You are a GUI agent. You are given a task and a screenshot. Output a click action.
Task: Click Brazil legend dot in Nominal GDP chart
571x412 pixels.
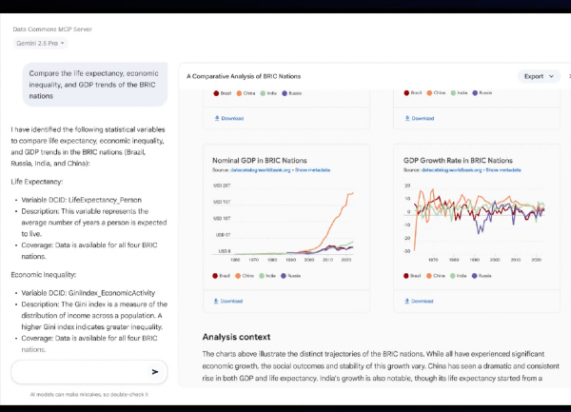(x=215, y=276)
